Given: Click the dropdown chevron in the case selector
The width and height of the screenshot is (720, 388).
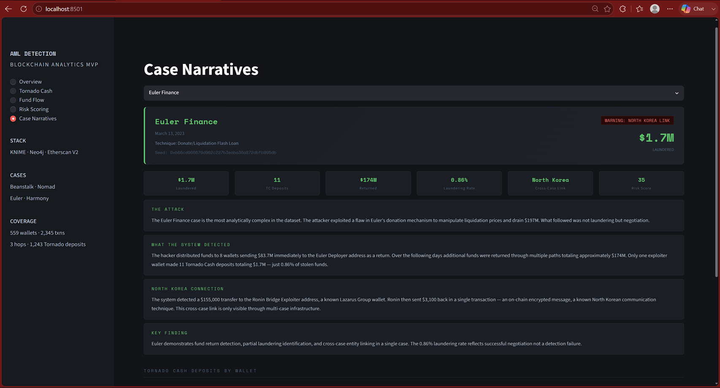Looking at the screenshot, I should pos(677,93).
